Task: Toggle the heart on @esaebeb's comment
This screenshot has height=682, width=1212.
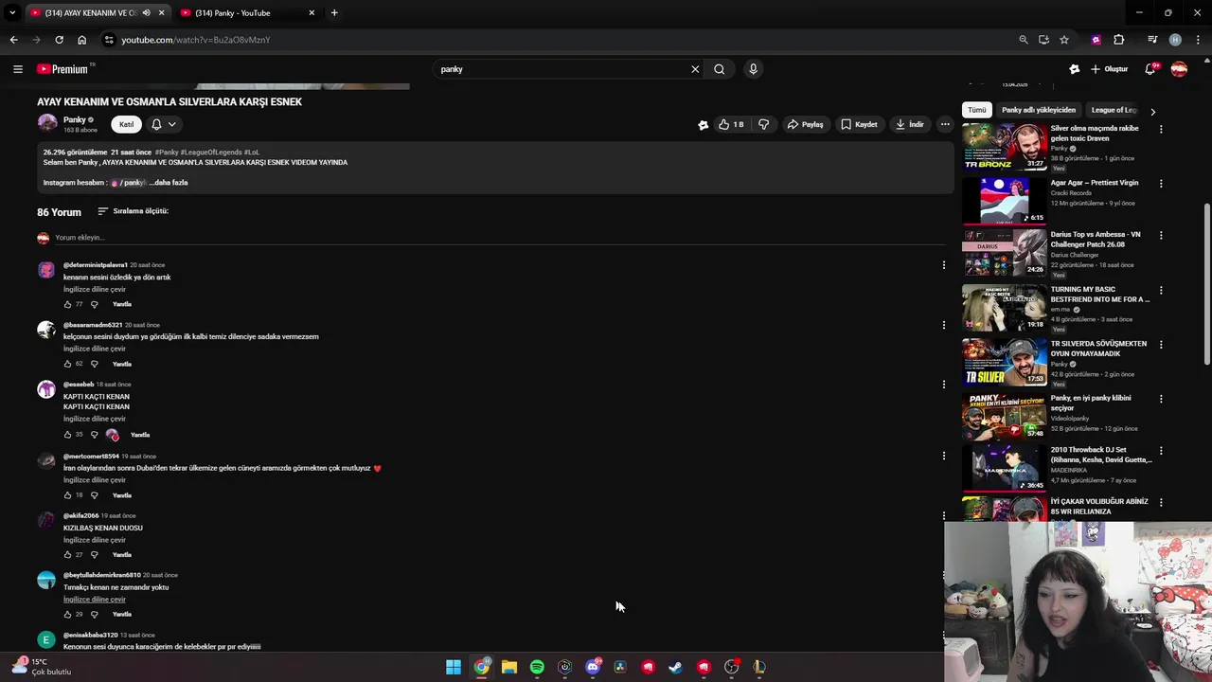Action: pyautogui.click(x=113, y=435)
